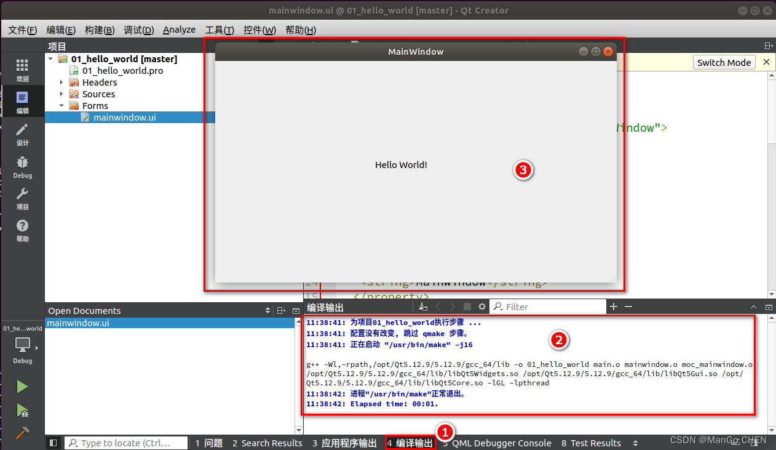Screen dimensions: 776x450
Task: Open the 帮助 (Help) mode in sidebar
Action: pos(22,230)
